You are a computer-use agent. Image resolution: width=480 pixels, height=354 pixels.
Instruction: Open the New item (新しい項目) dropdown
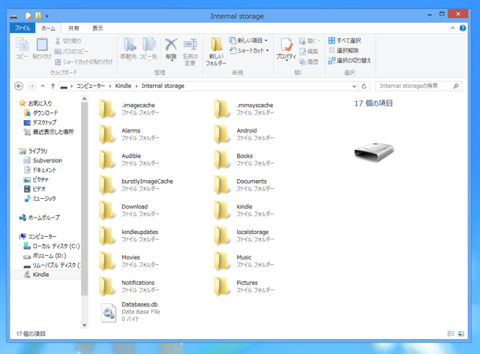point(248,40)
